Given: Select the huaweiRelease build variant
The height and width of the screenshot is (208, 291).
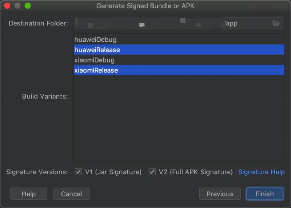Looking at the screenshot, I should (179, 50).
